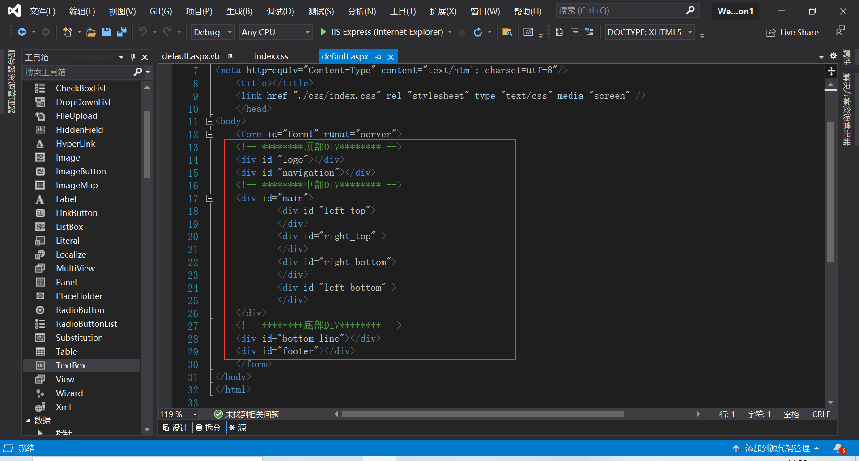Select the CheckBoxList control in toolbox

click(x=81, y=88)
